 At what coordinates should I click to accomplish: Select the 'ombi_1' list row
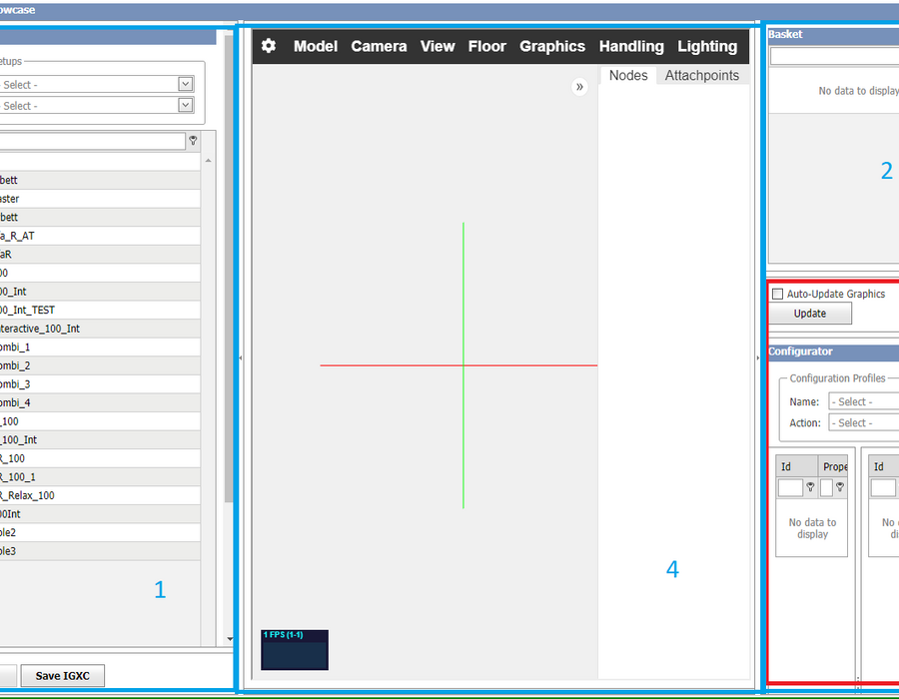tap(100, 348)
